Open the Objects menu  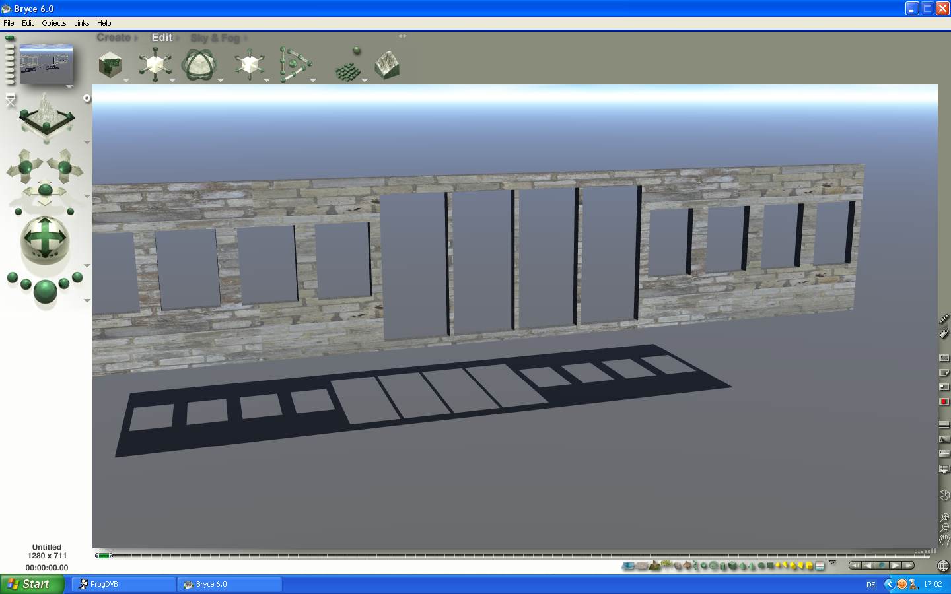[54, 23]
